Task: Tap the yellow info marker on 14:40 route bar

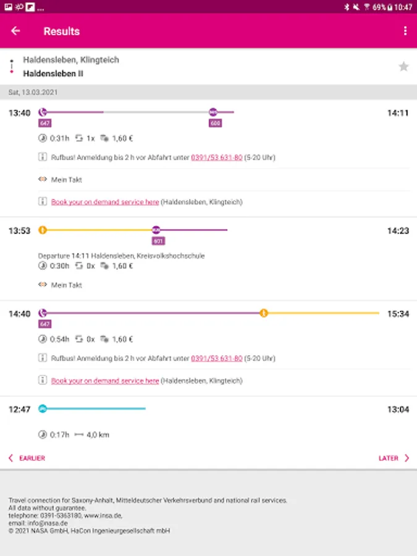Action: [264, 313]
